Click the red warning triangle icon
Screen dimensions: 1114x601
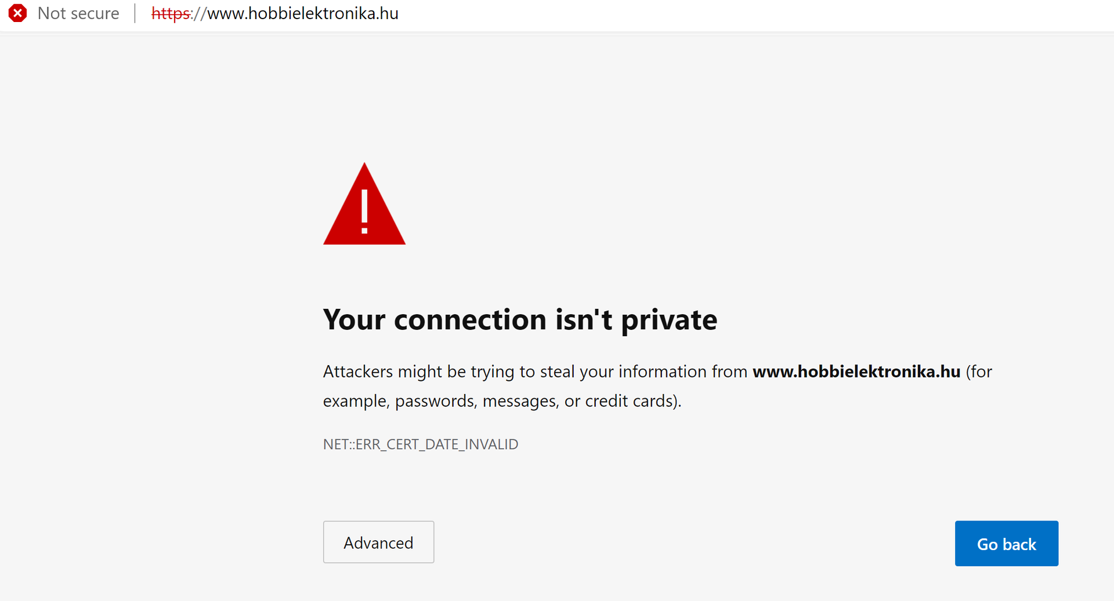pyautogui.click(x=364, y=205)
